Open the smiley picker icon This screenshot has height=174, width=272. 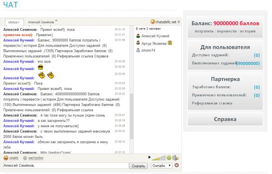coord(6,158)
